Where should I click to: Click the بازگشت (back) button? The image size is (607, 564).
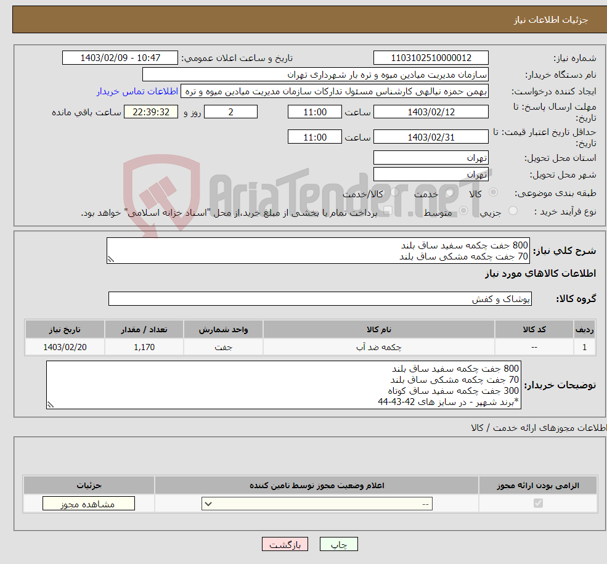click(x=285, y=544)
